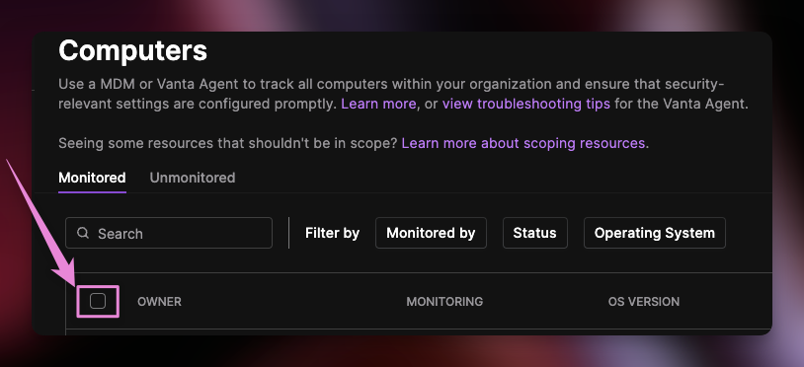
Task: Check the select-all checkbox beside OWNER
Action: (x=98, y=301)
